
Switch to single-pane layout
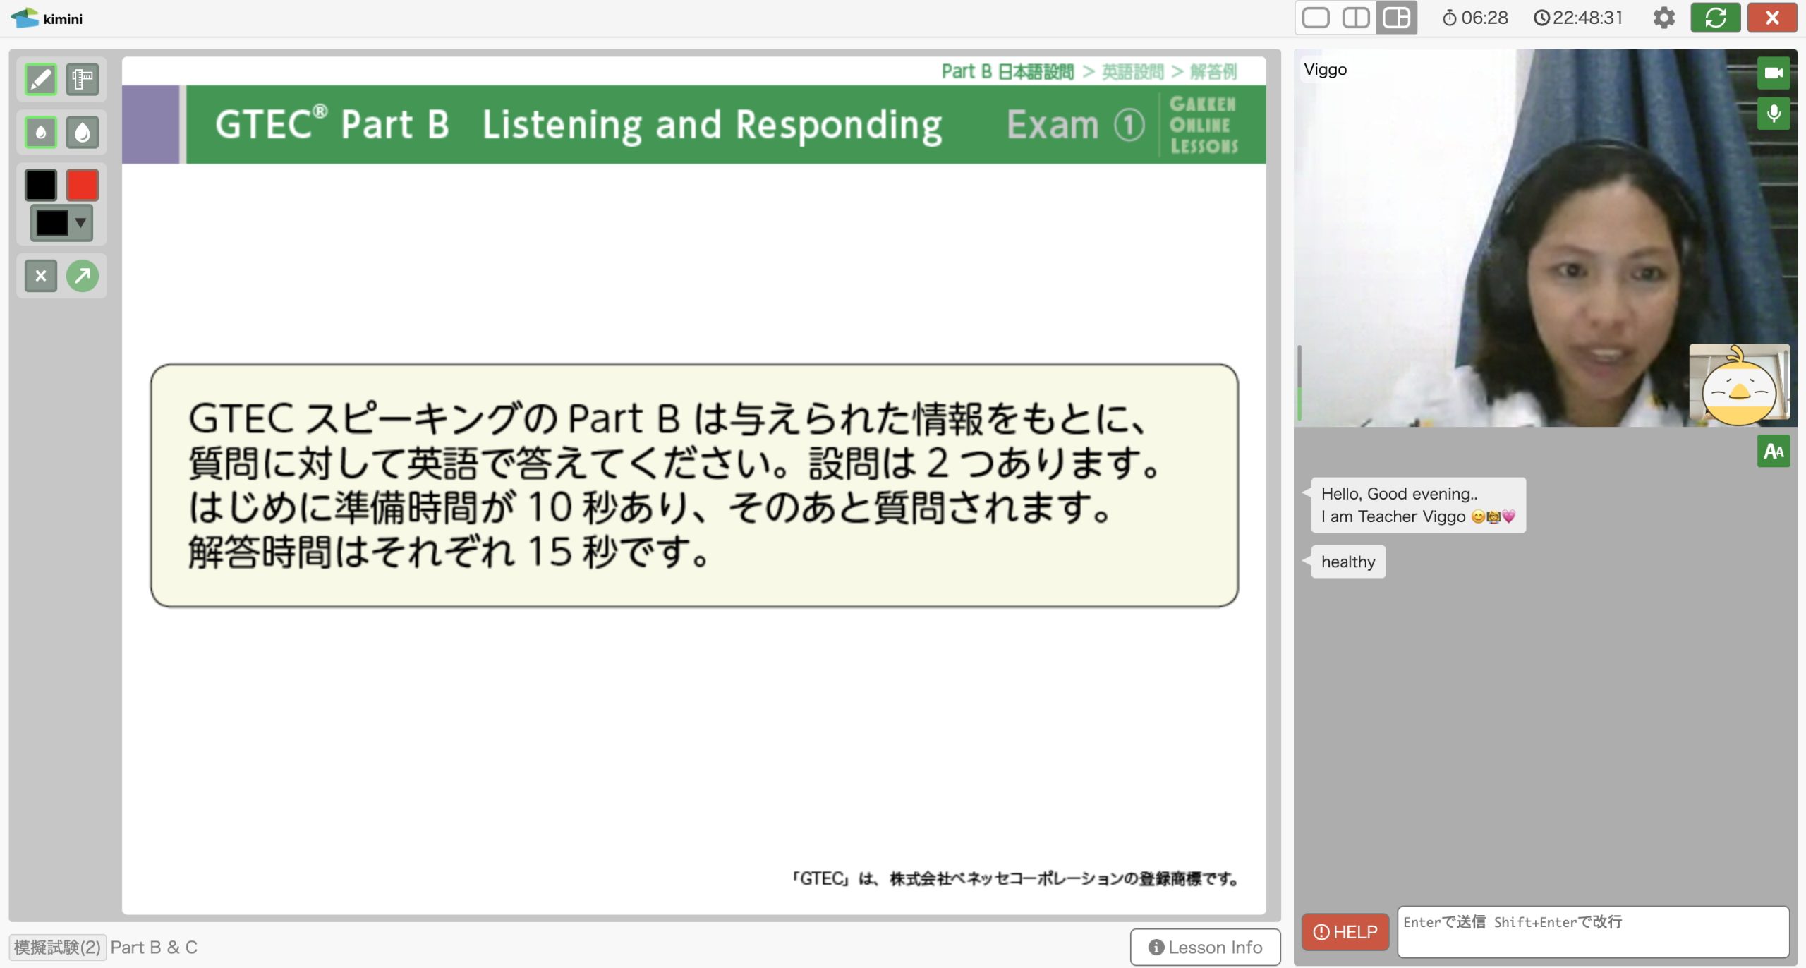(1316, 18)
